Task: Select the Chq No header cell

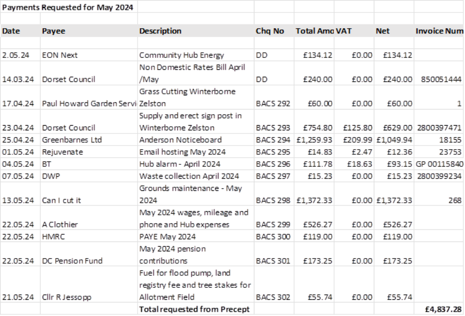Action: point(270,31)
